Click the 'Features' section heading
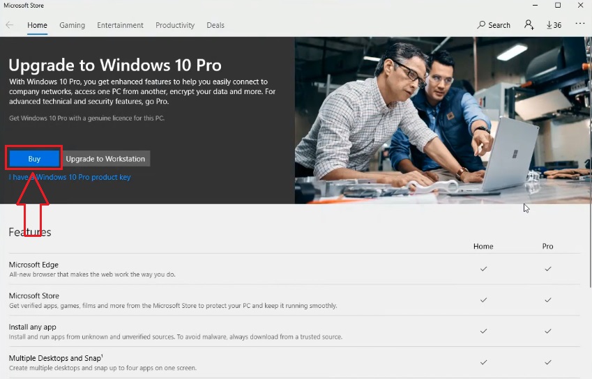This screenshot has width=592, height=379. point(30,232)
